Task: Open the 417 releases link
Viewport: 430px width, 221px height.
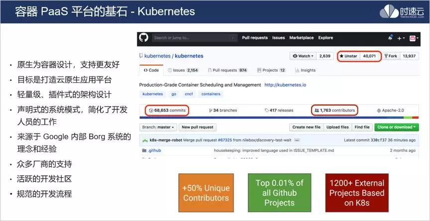Action: pos(279,110)
